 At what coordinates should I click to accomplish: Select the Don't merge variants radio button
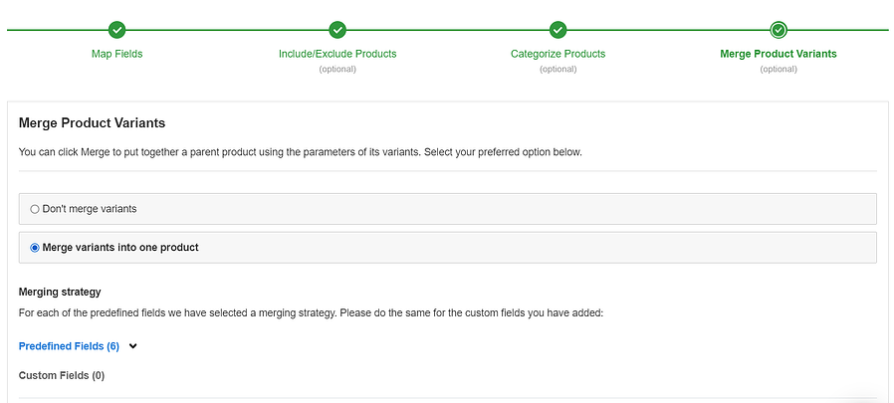pos(35,209)
